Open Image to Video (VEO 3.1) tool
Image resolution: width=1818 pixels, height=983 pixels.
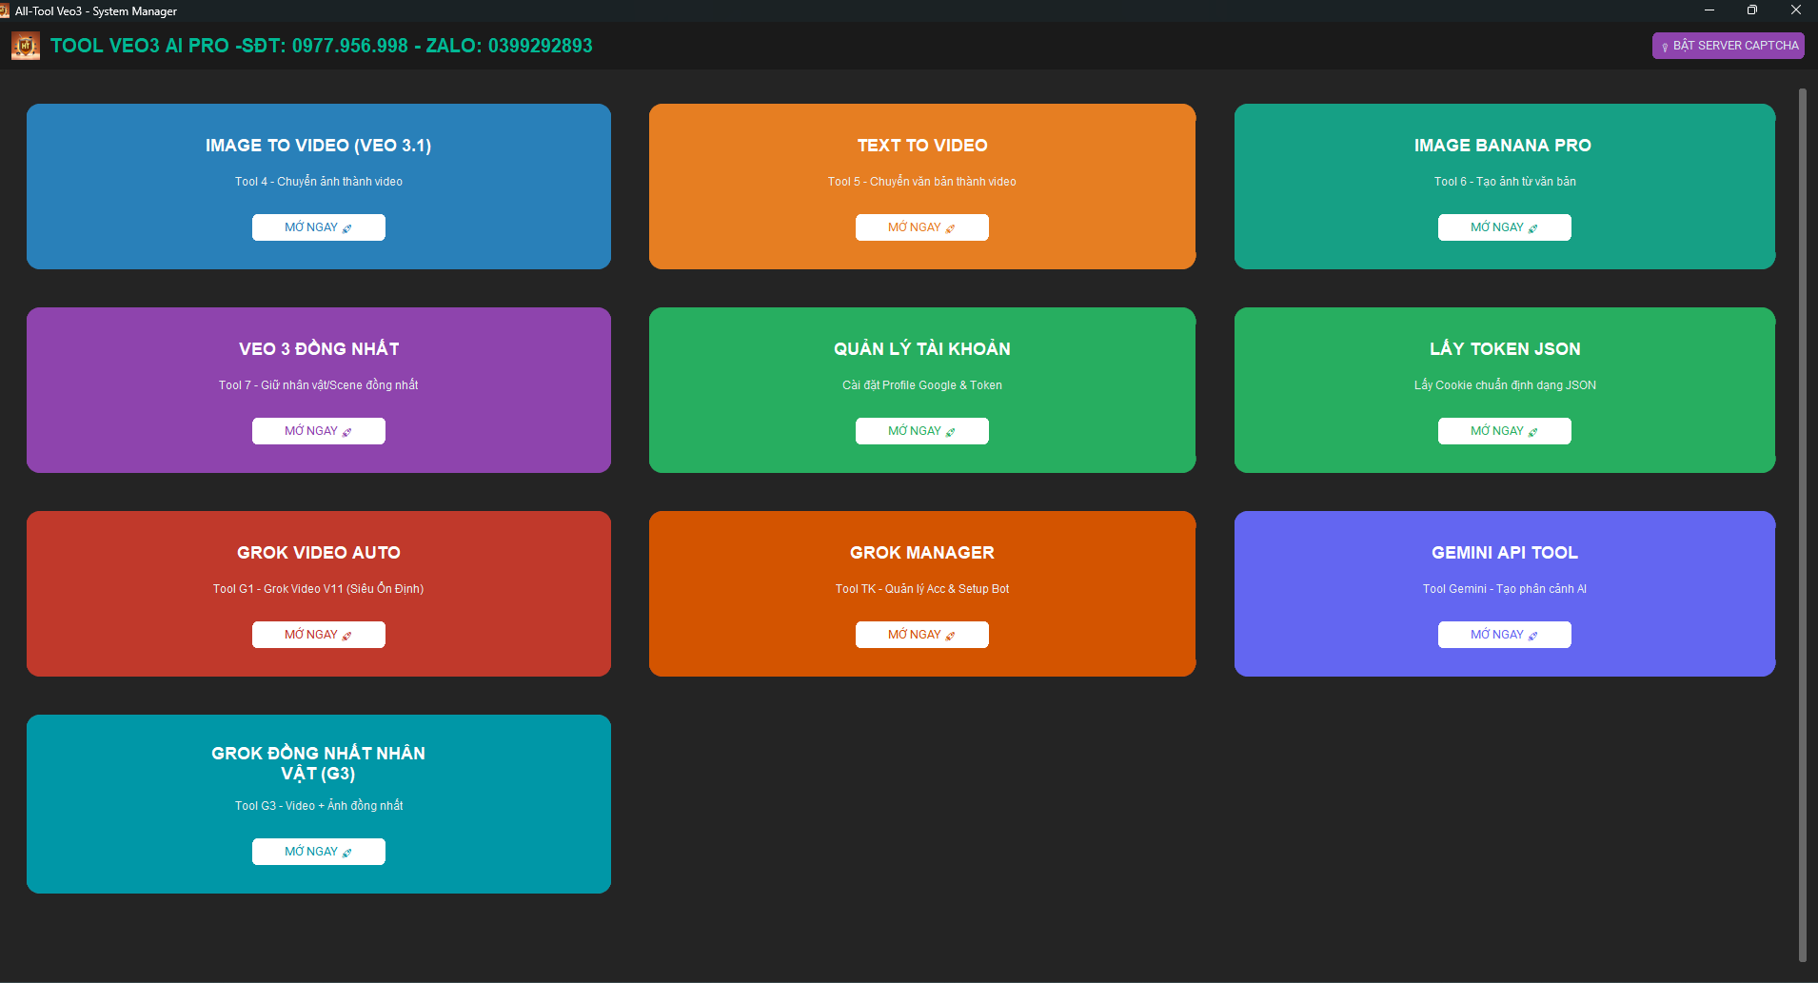[318, 227]
